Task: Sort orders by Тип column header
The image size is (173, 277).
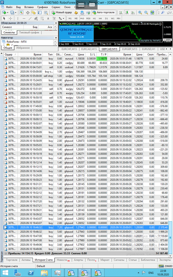Action: pos(48,54)
